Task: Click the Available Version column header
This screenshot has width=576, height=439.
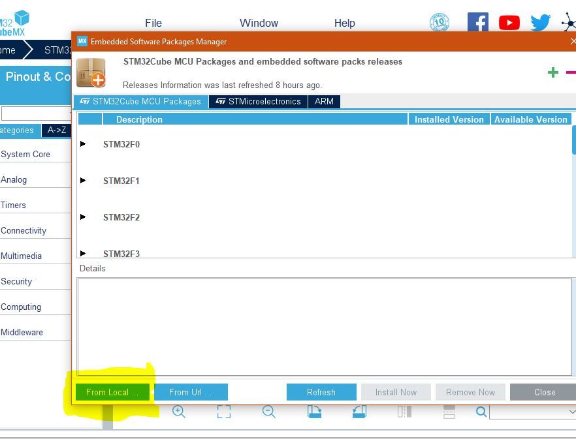Action: (x=531, y=119)
